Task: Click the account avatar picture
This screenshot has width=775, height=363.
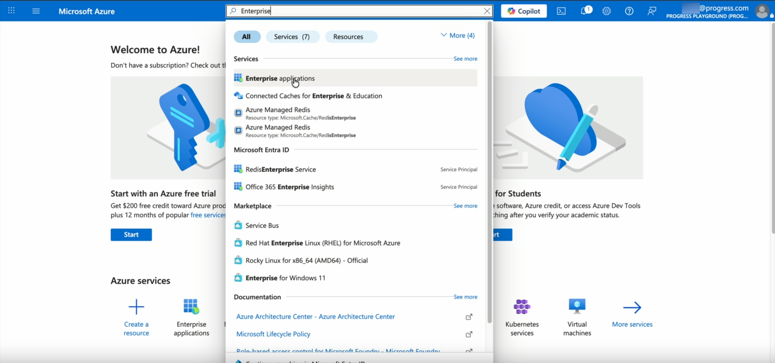Action: click(762, 11)
